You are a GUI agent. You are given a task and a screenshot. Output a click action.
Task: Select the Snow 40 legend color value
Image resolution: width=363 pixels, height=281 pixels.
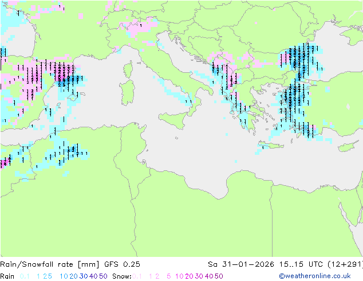(209, 276)
